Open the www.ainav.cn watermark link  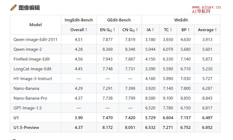pos(206,7)
